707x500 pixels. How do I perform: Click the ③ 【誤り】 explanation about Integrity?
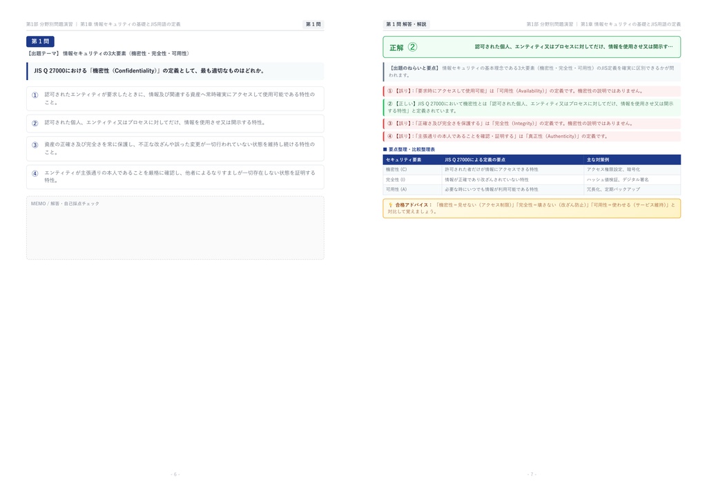point(532,124)
